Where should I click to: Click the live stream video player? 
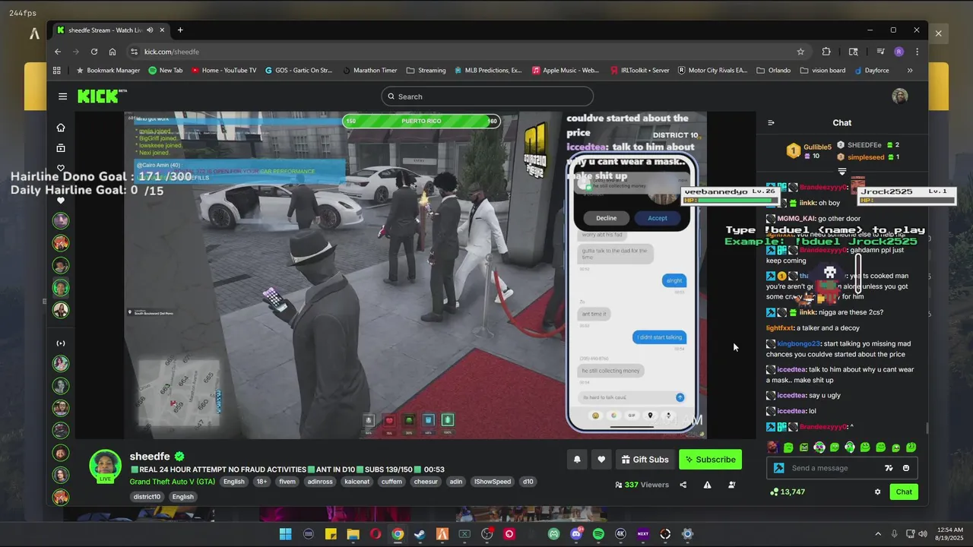416,275
